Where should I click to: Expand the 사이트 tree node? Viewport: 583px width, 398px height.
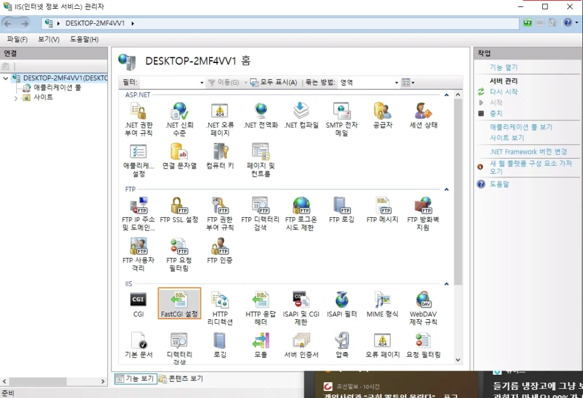[16, 98]
